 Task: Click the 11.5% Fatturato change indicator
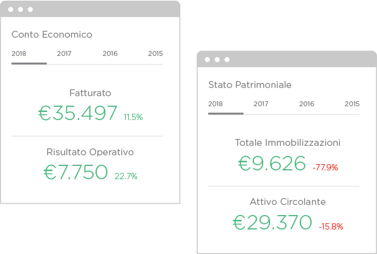pyautogui.click(x=133, y=117)
